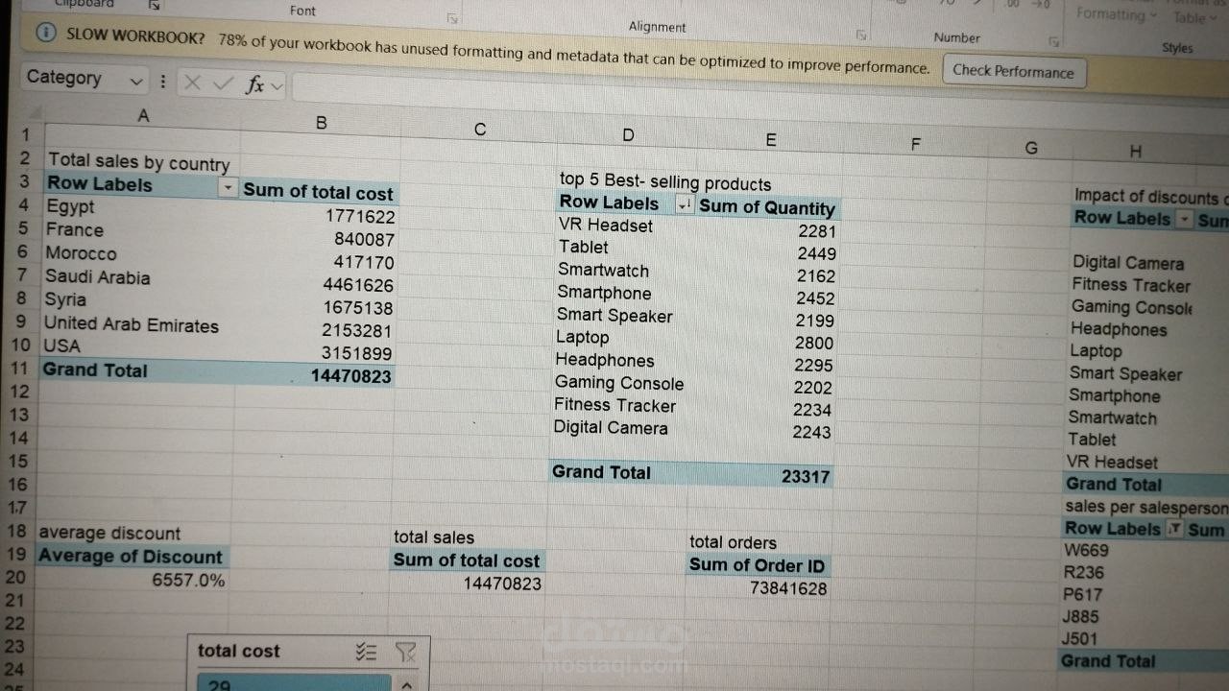Image resolution: width=1229 pixels, height=691 pixels.
Task: Select the 'Sum of Order ID' header cell
Action: [x=757, y=564]
